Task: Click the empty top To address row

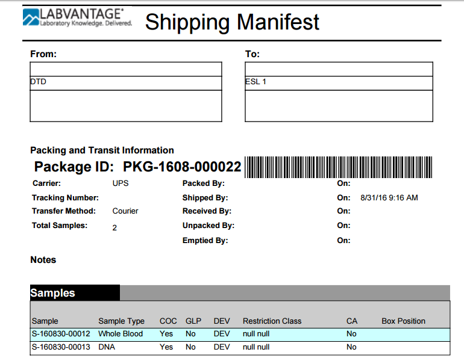Action: (339, 69)
